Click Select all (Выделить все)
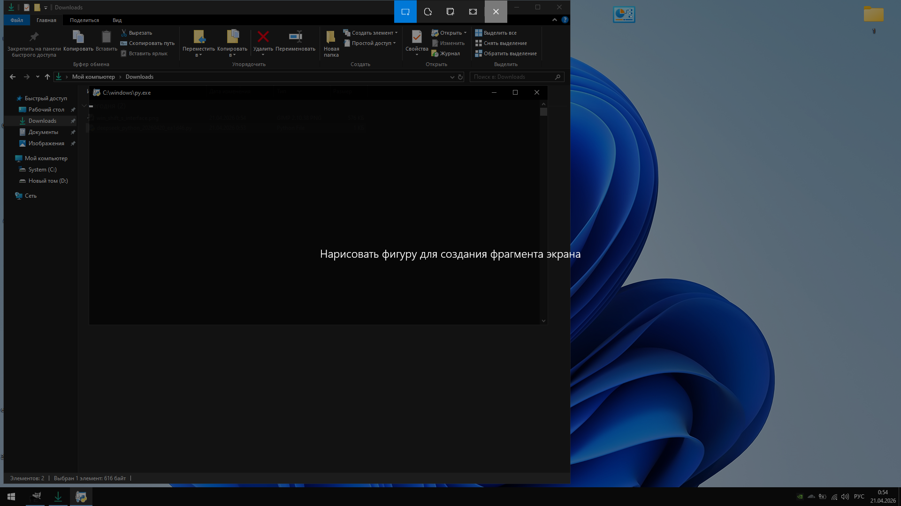Viewport: 901px width, 506px height. click(500, 33)
